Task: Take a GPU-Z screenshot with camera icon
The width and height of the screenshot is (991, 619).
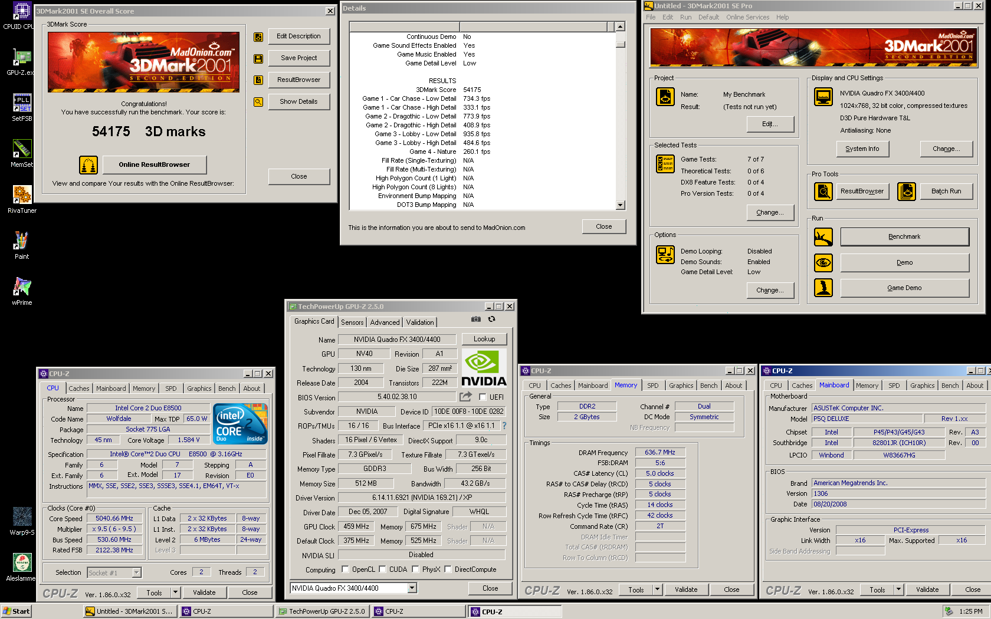Action: click(476, 320)
